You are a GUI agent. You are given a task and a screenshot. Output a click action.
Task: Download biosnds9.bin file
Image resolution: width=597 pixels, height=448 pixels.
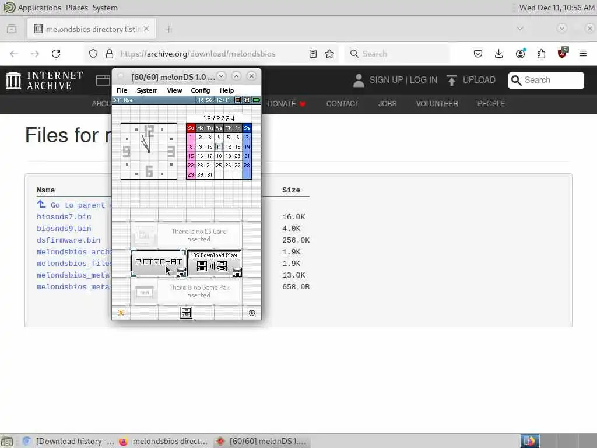(x=64, y=229)
